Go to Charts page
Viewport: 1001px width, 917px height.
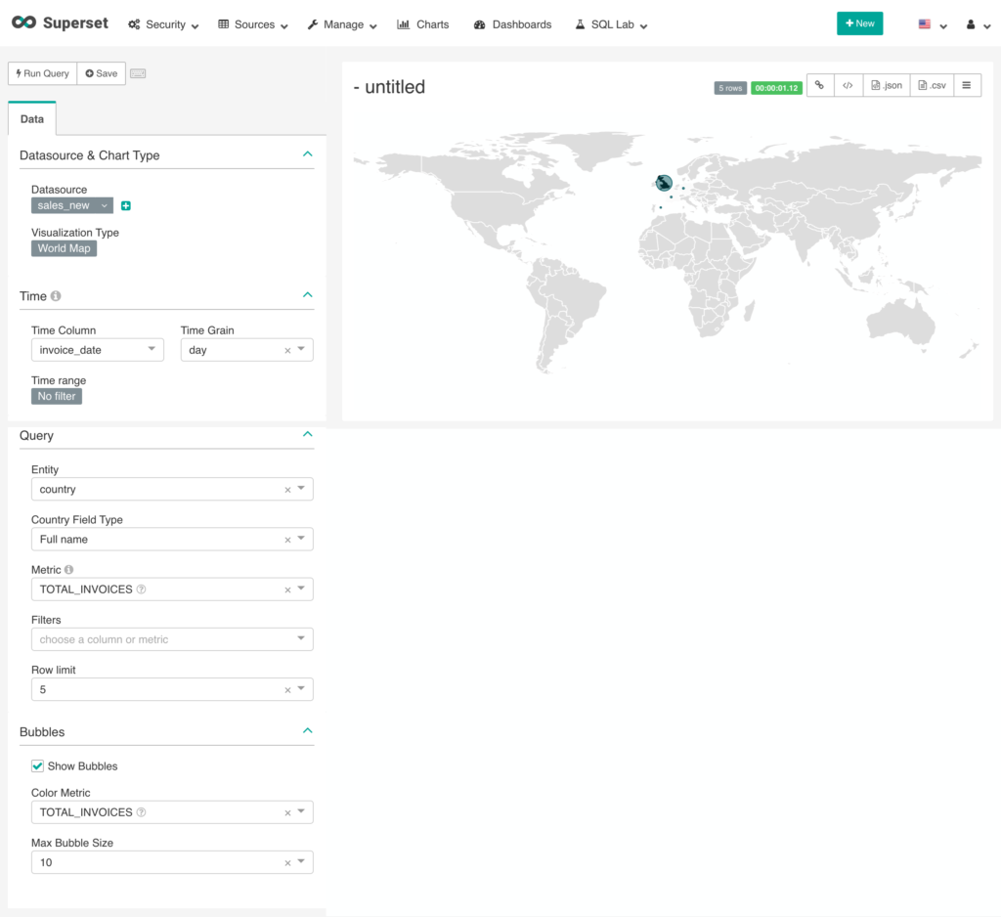coord(422,24)
